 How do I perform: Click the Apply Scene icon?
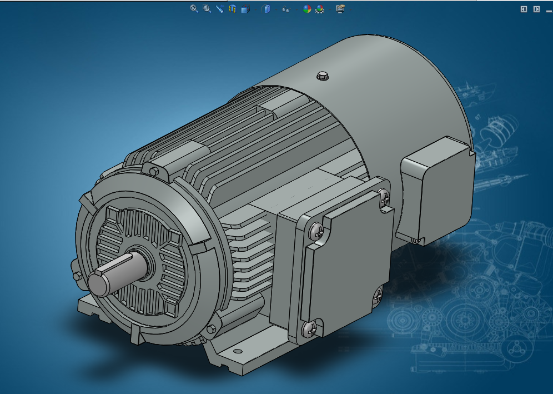pos(320,9)
